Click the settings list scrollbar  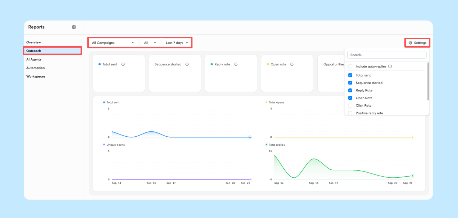point(428,82)
